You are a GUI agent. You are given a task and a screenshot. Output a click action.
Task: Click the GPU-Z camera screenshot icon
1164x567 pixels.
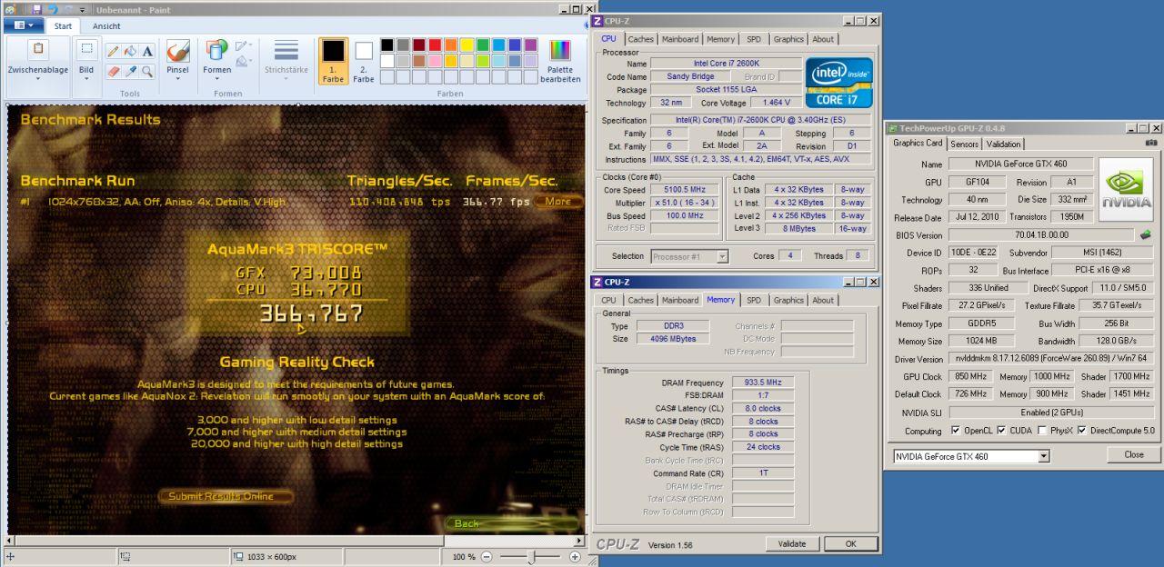click(x=1151, y=143)
